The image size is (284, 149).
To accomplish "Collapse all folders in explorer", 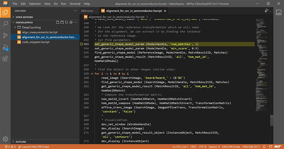I will 71,22.
